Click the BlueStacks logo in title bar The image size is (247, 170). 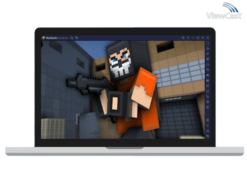[43, 38]
